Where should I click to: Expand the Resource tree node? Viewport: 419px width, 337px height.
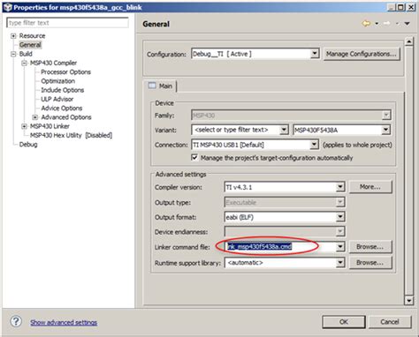coord(13,36)
